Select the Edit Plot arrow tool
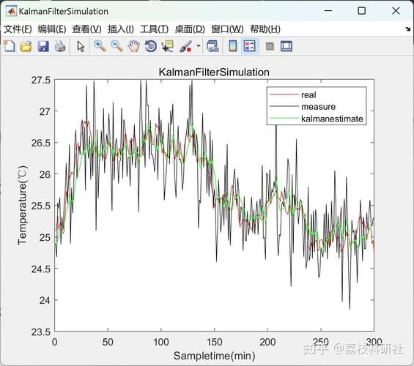The width and height of the screenshot is (414, 366). tap(81, 46)
